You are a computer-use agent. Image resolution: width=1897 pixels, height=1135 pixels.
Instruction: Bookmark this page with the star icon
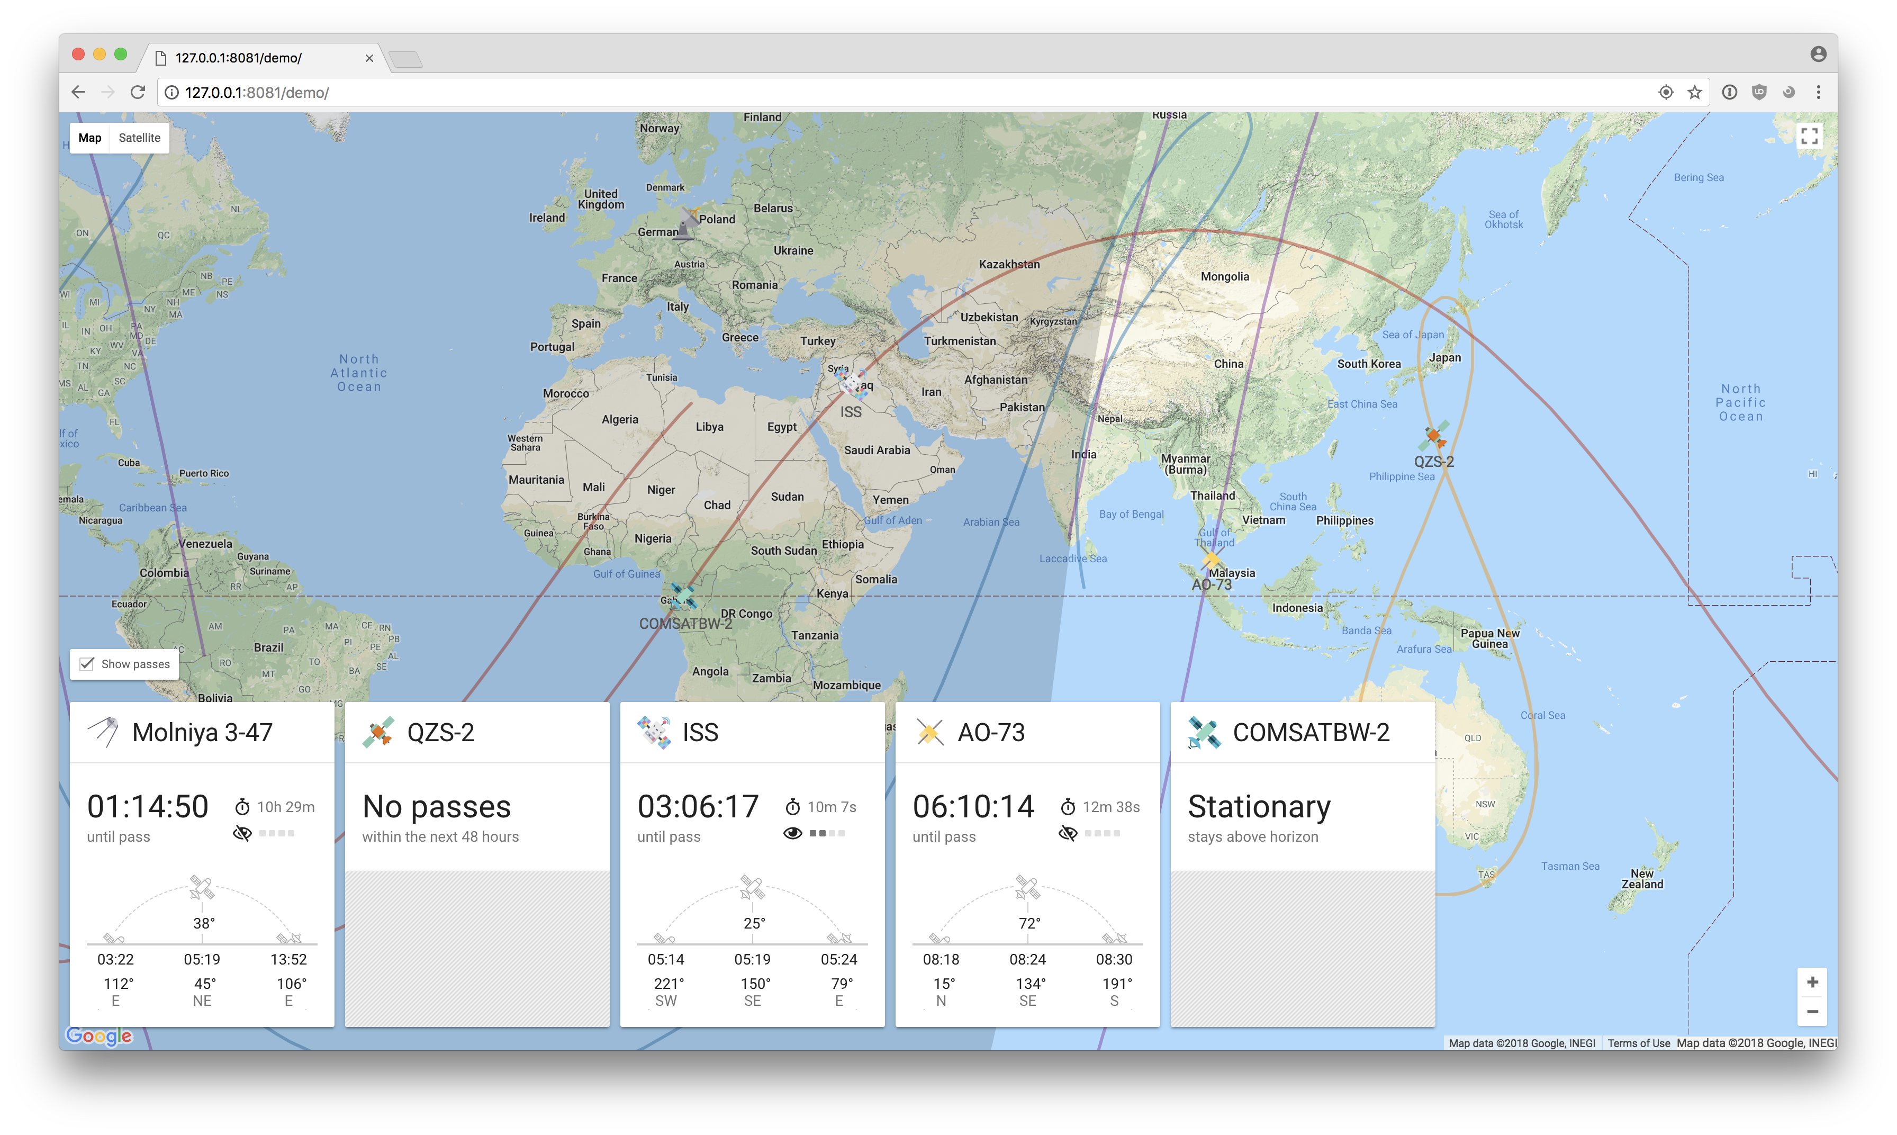click(1695, 93)
